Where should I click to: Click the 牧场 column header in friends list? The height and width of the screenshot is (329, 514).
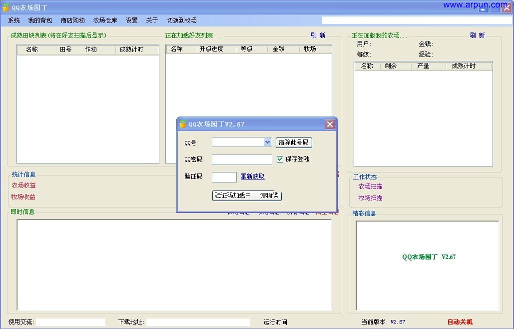tap(315, 49)
